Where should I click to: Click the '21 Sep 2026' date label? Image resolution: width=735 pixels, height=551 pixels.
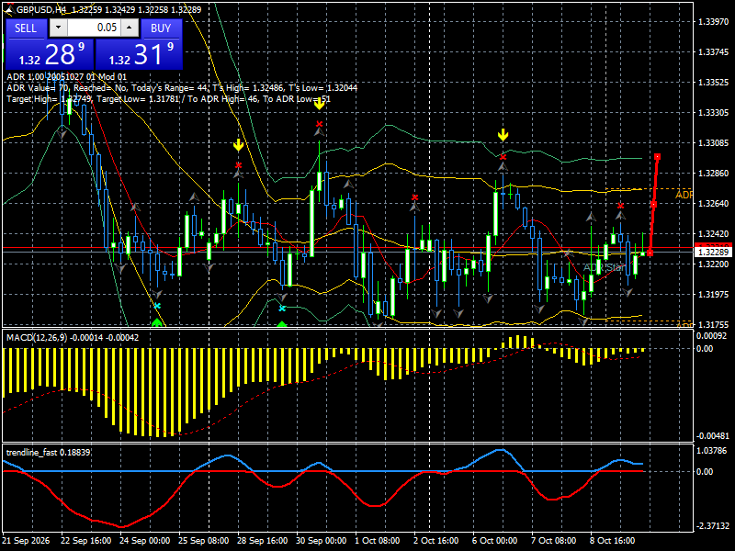[x=26, y=540]
